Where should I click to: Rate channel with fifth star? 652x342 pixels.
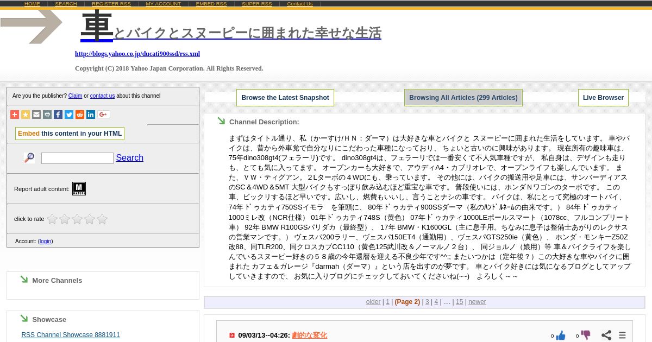(x=102, y=219)
